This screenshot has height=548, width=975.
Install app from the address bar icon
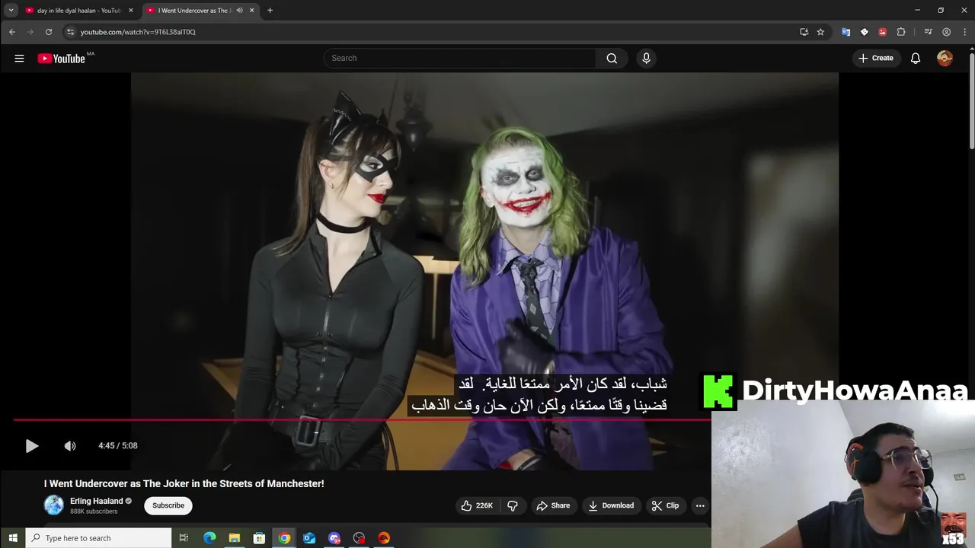(x=804, y=32)
